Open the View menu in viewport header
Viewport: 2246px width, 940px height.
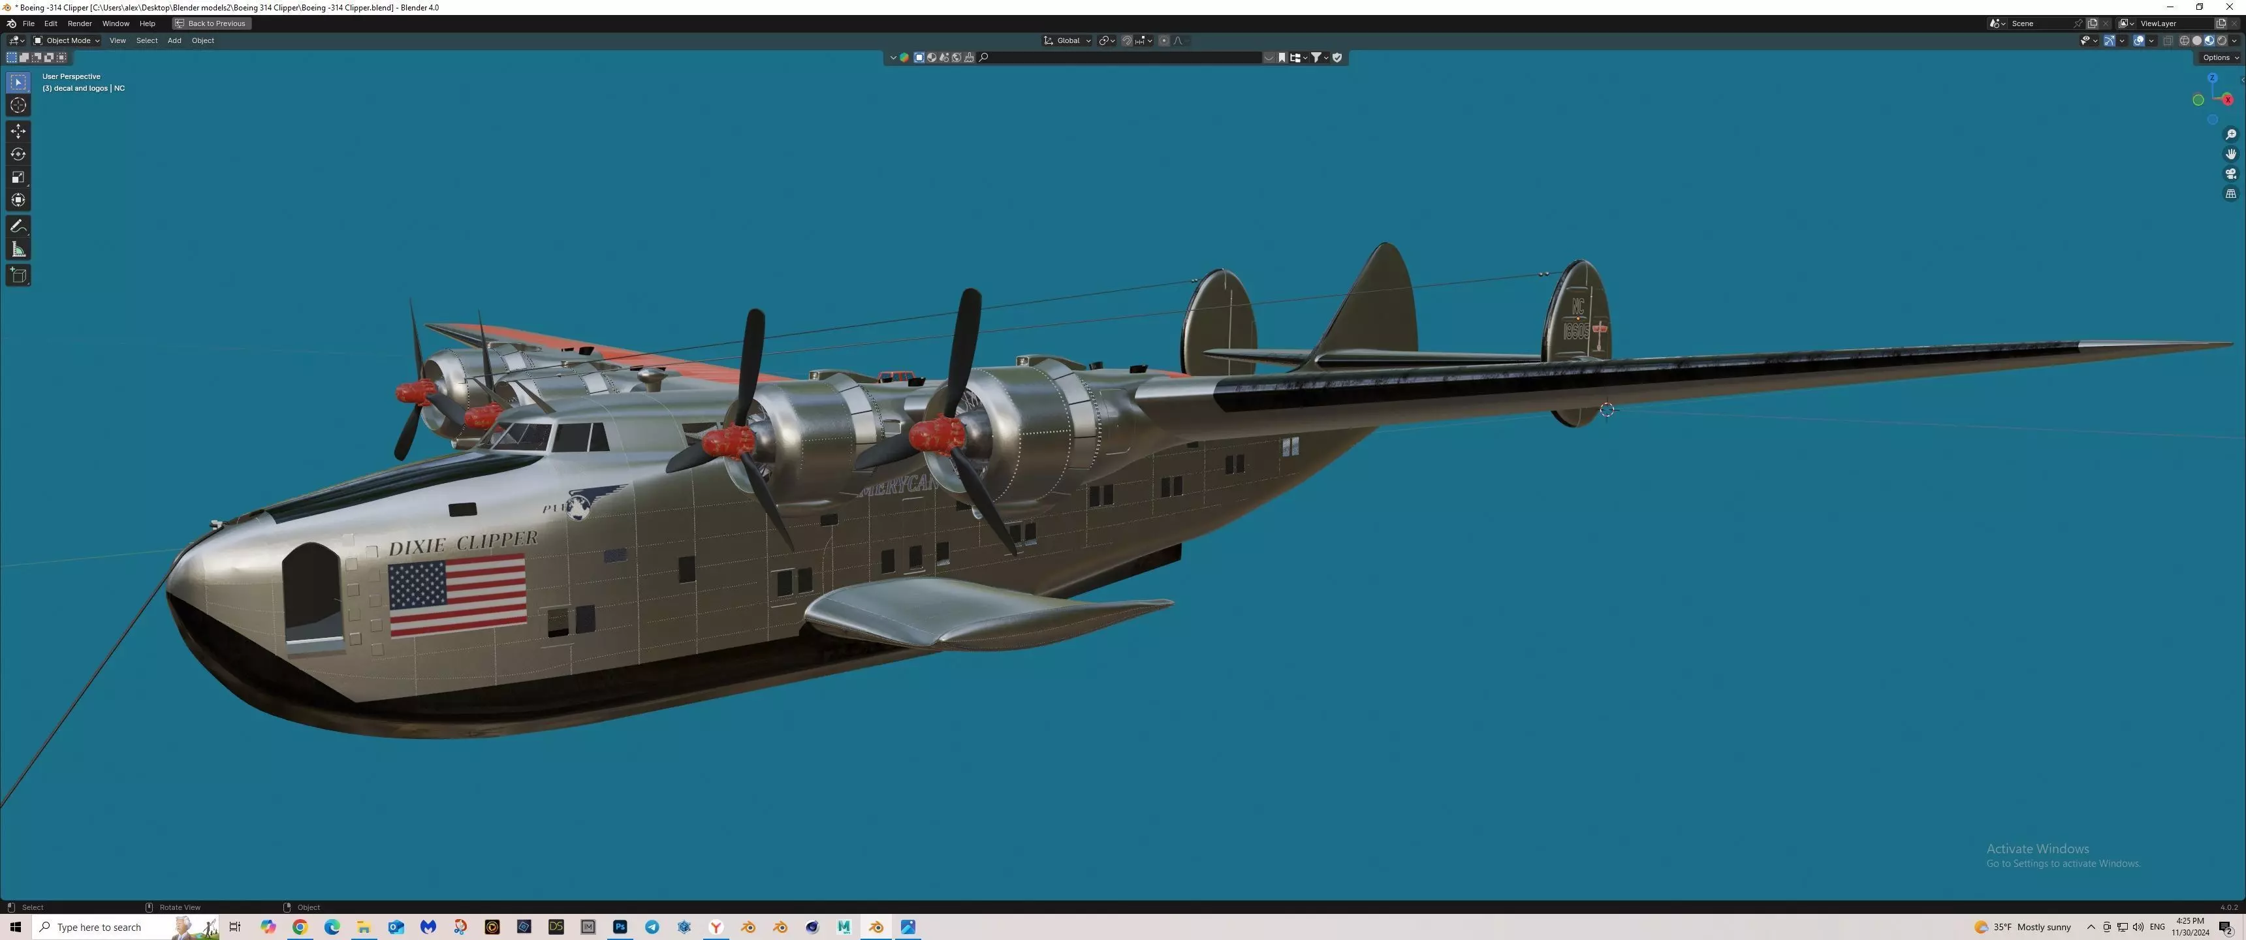tap(117, 40)
